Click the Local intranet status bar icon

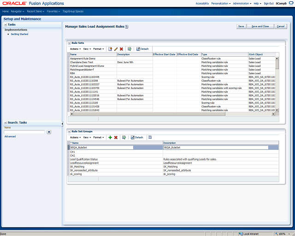coord(241,234)
